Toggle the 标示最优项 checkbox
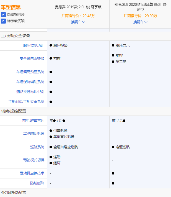 [3, 21]
